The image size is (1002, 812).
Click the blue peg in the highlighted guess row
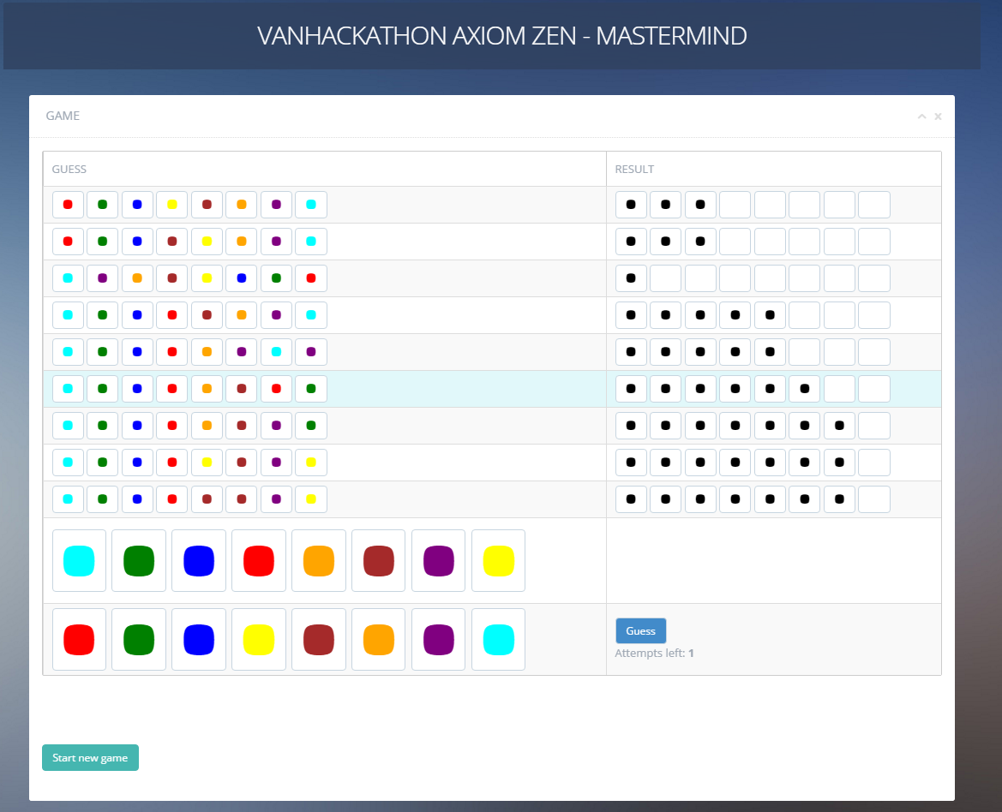(137, 389)
